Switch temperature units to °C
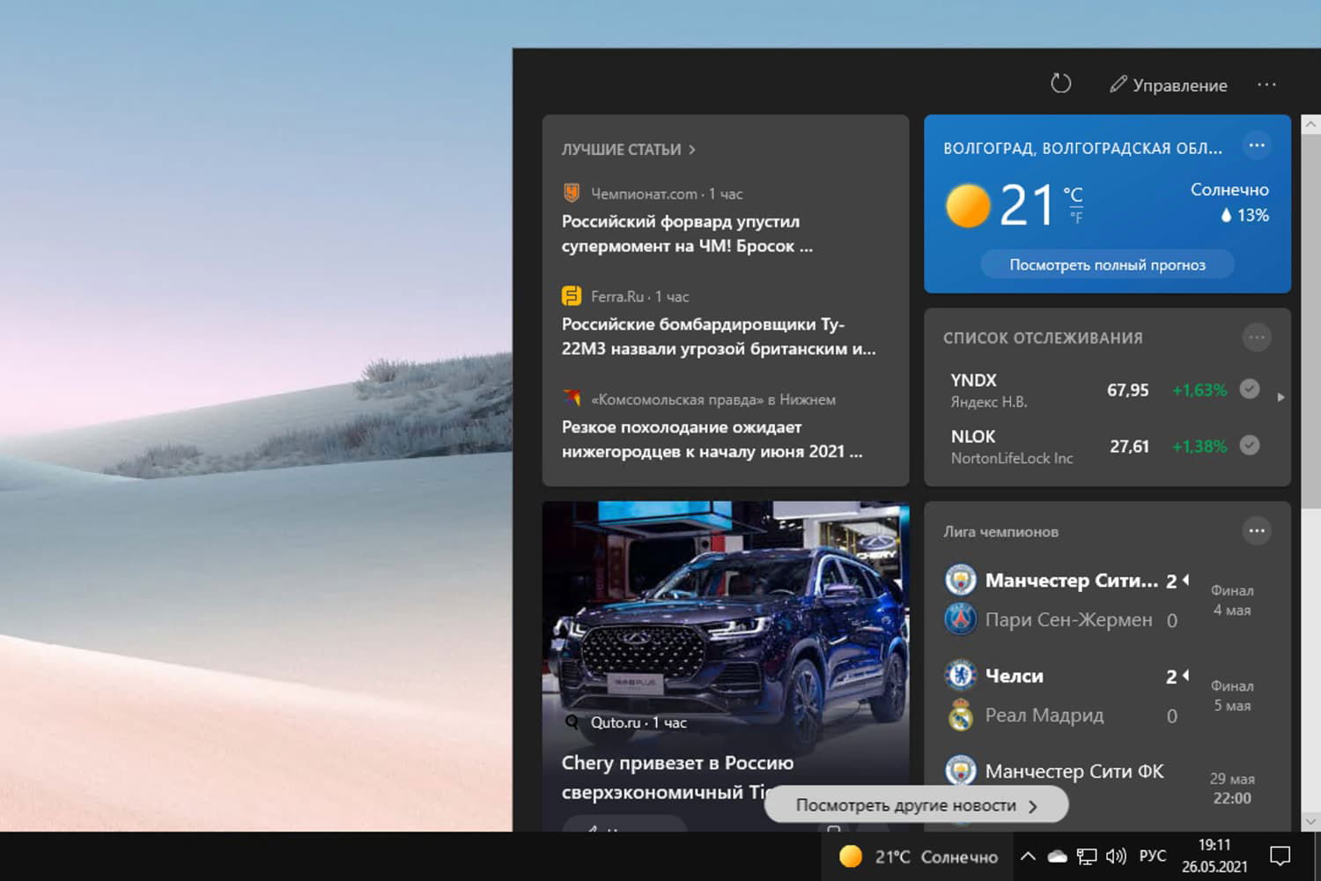This screenshot has width=1321, height=881. 1073,194
